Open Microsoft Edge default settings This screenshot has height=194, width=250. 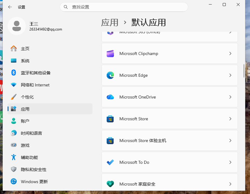(x=170, y=75)
